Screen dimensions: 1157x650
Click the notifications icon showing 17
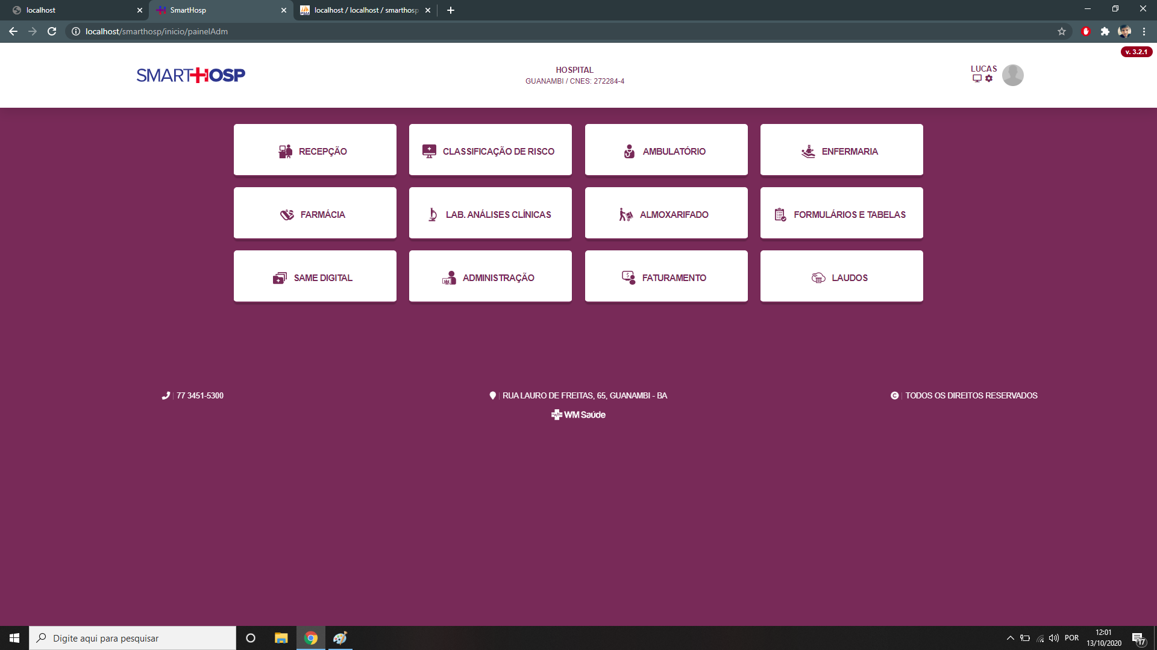point(1139,637)
